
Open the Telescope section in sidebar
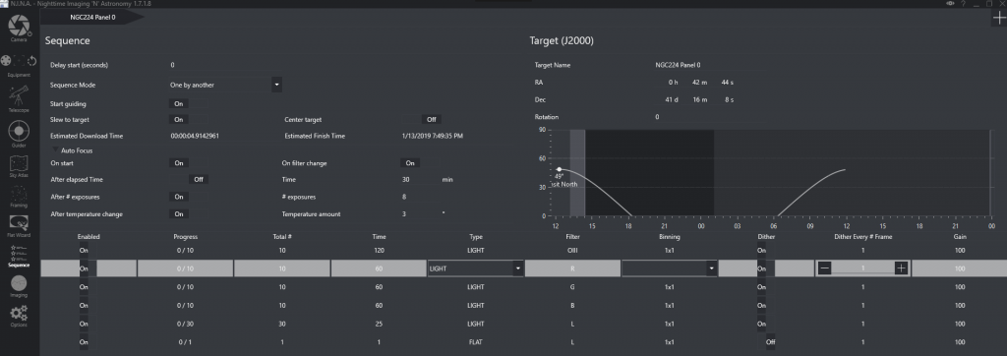tap(19, 99)
